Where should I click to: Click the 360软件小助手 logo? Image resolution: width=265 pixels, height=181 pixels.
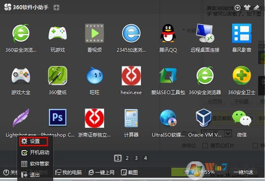point(8,7)
